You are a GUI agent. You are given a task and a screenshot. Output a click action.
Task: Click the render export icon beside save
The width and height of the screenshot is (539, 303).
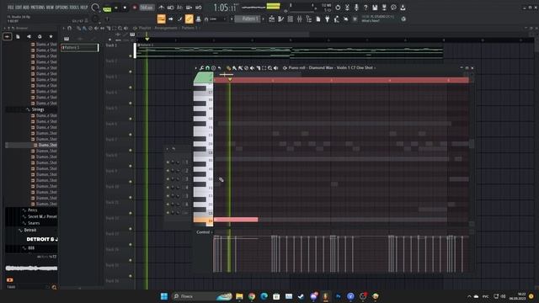(x=384, y=8)
